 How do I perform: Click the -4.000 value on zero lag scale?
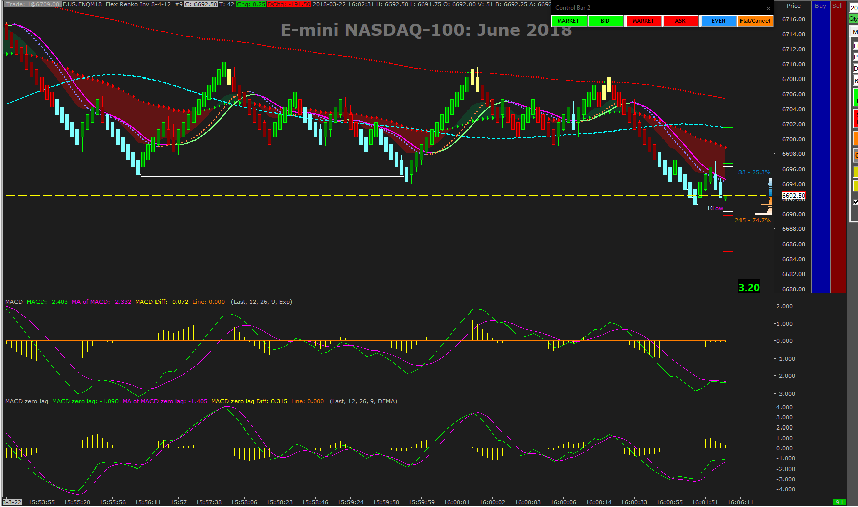tap(785, 489)
